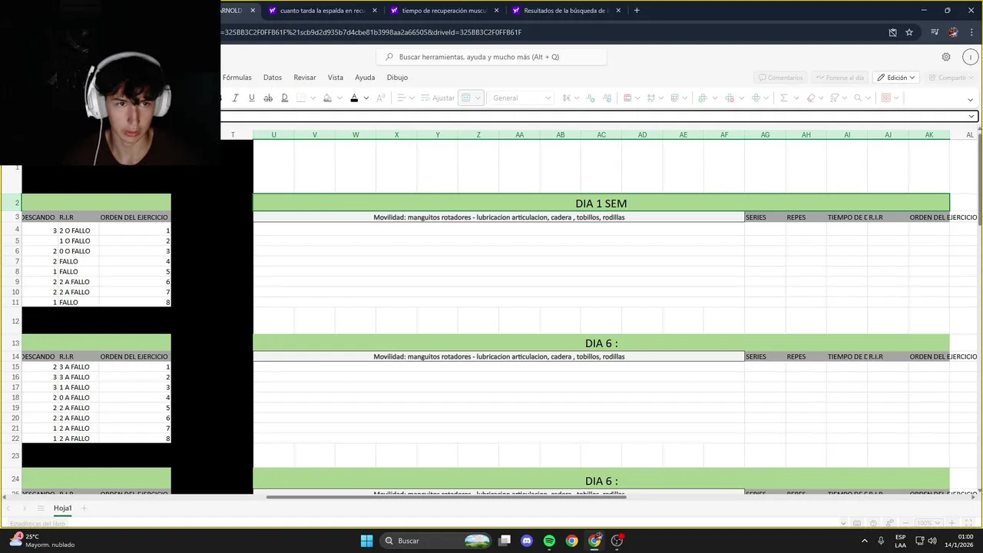Switch to 'tiempo de recuperación muscular' tab
The image size is (983, 553).
click(444, 11)
